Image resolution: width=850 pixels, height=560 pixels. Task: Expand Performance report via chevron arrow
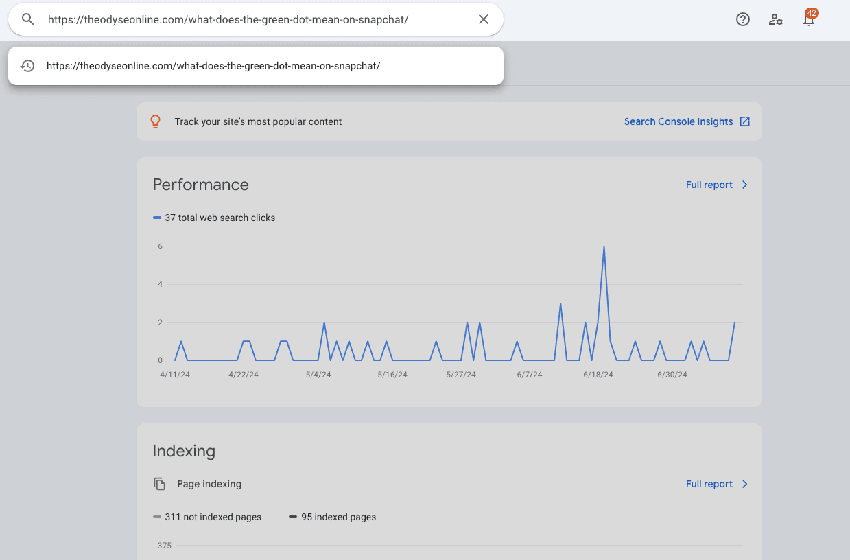click(745, 185)
